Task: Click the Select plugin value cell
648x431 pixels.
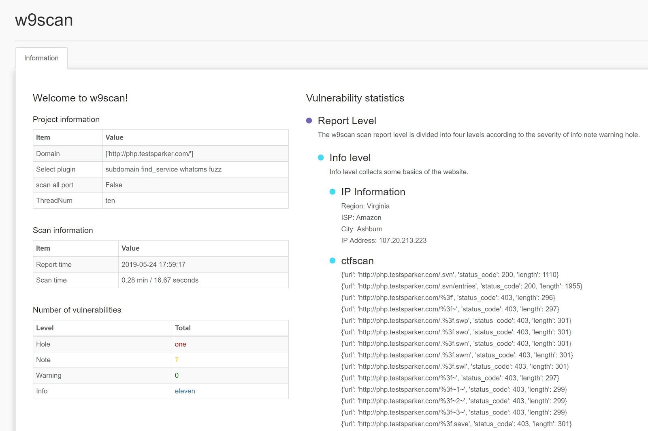Action: [163, 169]
